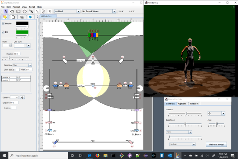
Task: Toggle the Fill checkbox
Action: (x=3, y=32)
